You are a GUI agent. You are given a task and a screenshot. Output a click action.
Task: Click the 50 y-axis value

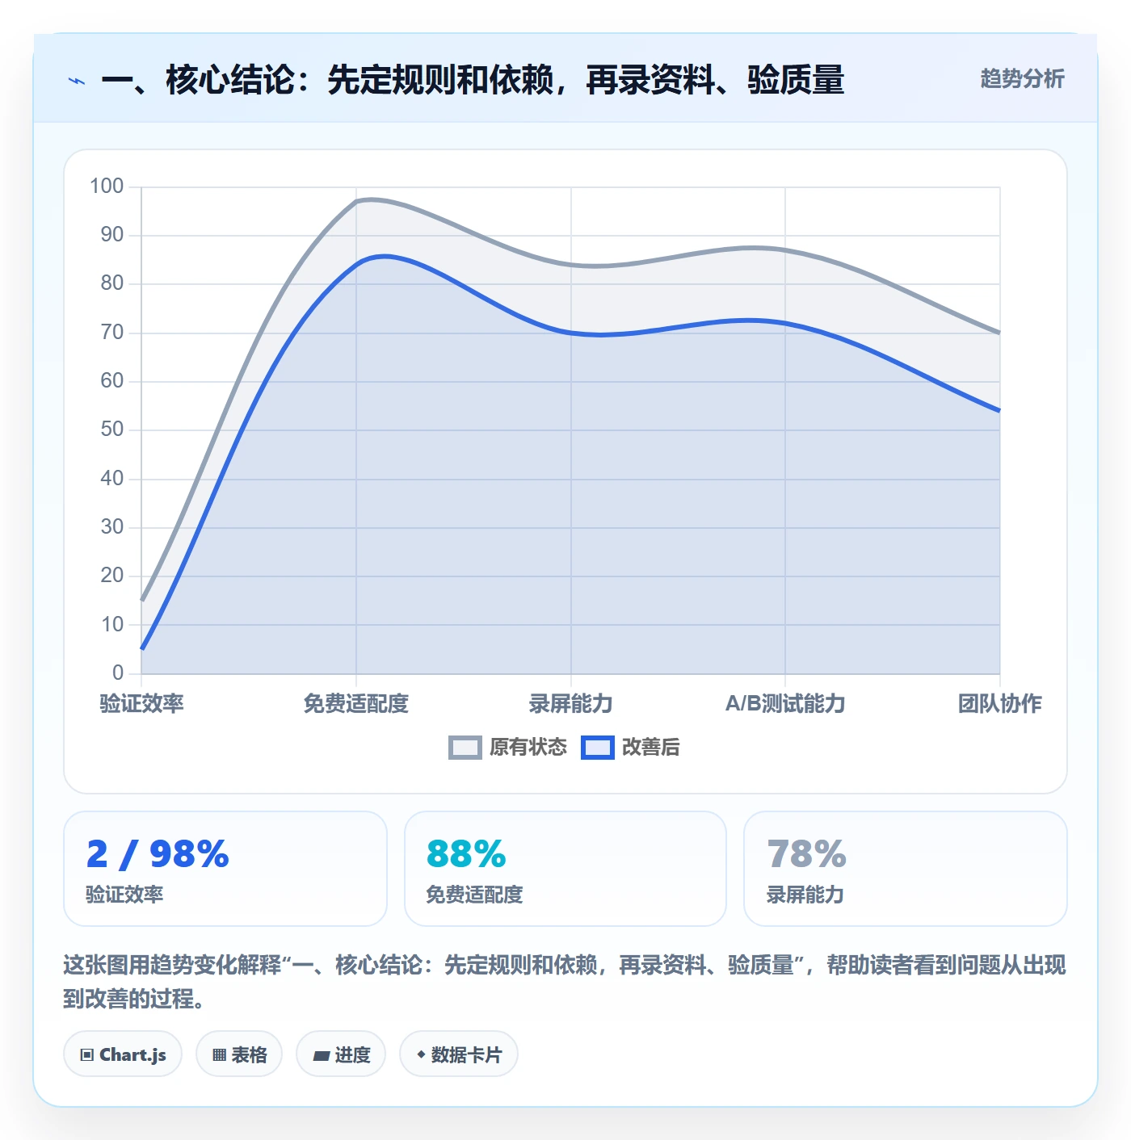pyautogui.click(x=112, y=430)
